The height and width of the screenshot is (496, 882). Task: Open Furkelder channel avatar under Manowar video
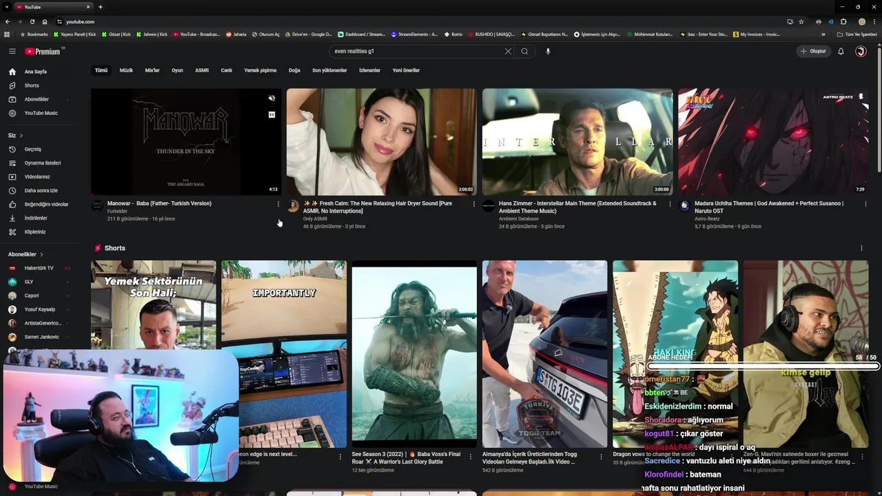(x=97, y=206)
